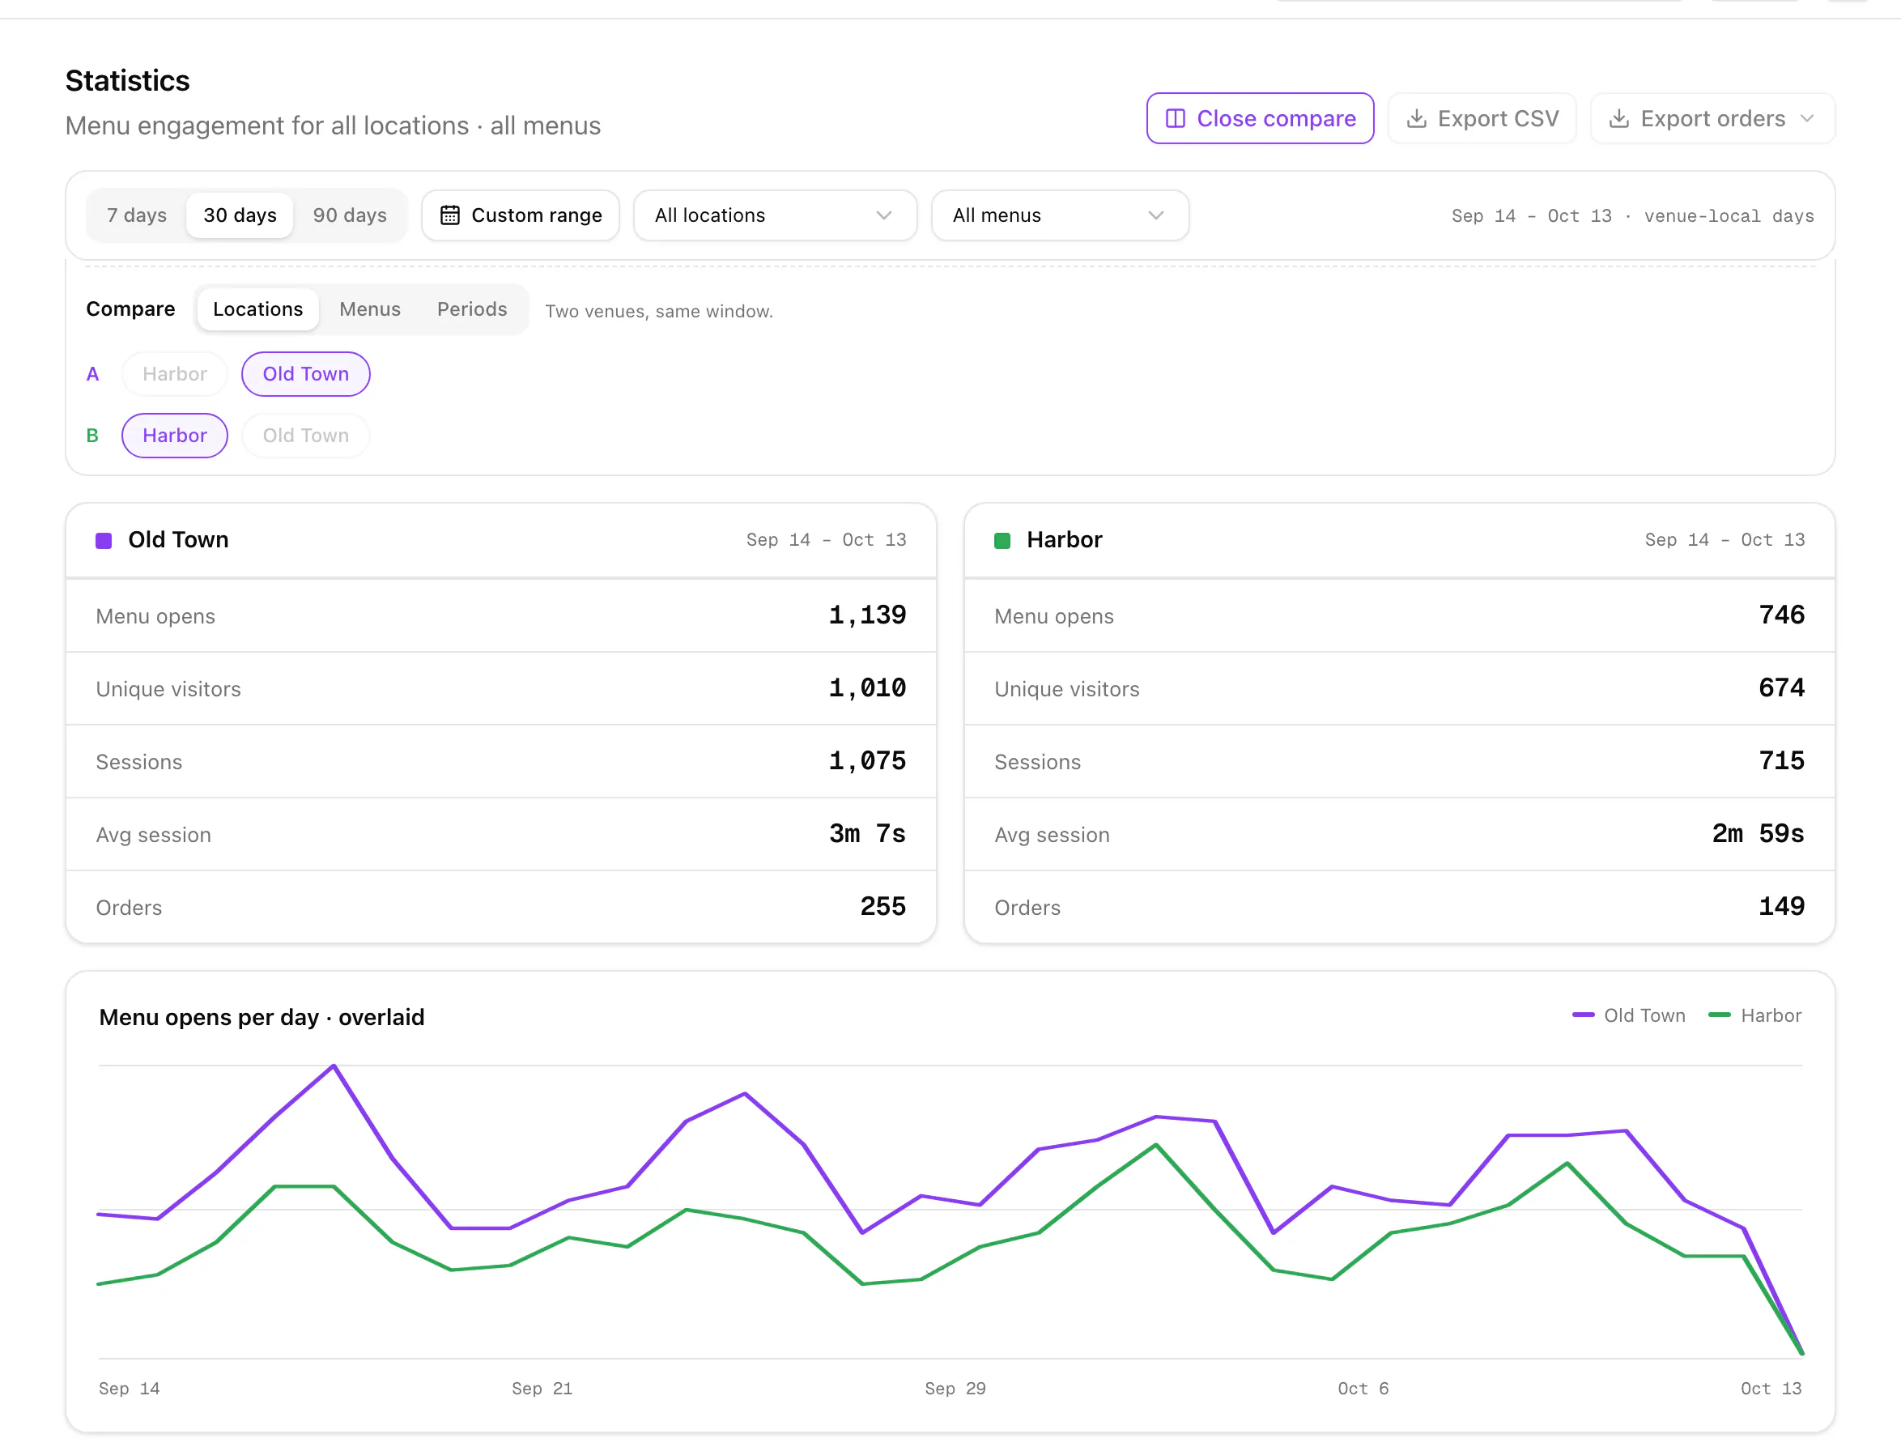1901x1451 pixels.
Task: Click Old Town menu opens value 1,139
Action: (867, 615)
